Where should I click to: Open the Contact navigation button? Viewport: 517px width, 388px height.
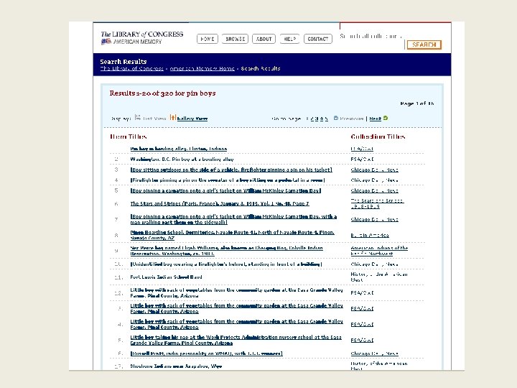(x=318, y=39)
